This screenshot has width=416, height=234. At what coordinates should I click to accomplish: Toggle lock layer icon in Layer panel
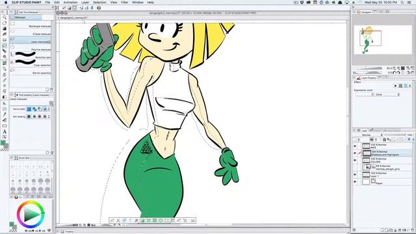pyautogui.click(x=384, y=140)
